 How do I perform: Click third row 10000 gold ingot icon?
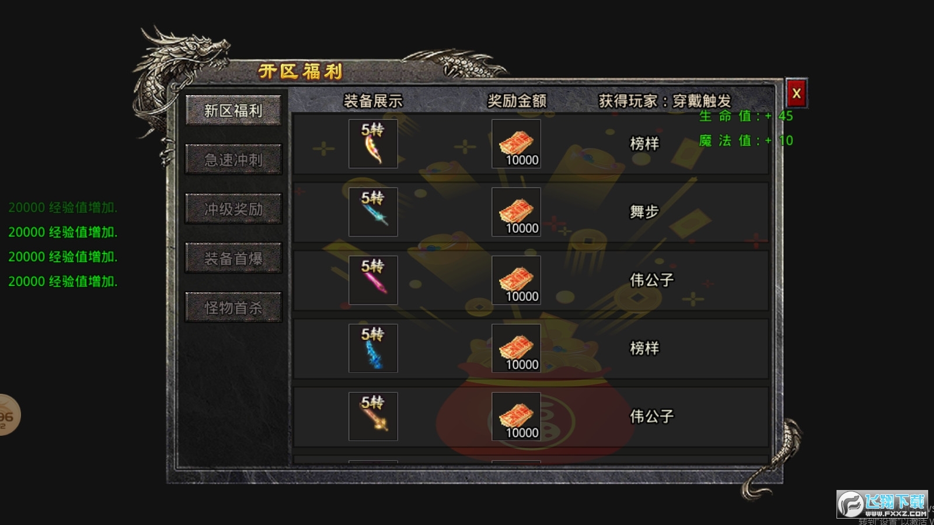[x=516, y=280]
